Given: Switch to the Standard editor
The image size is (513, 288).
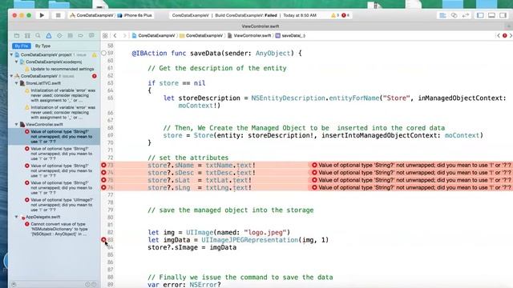Looking at the screenshot, I should tap(442, 15).
